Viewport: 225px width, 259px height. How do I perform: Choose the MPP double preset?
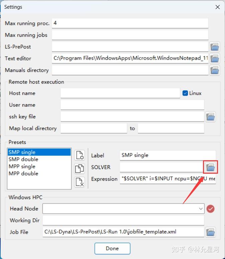(23, 173)
